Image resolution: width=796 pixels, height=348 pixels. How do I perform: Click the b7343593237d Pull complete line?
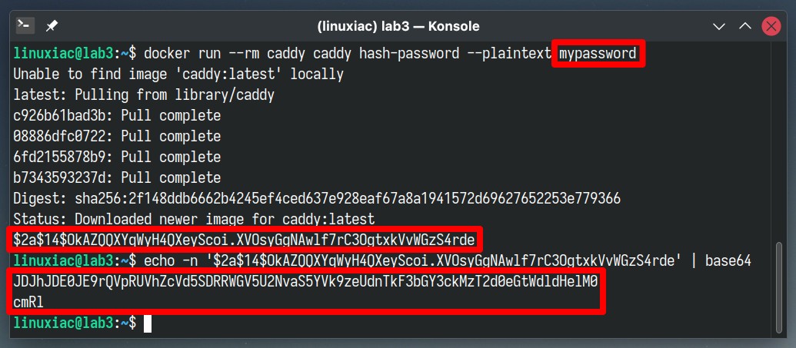[x=117, y=177]
